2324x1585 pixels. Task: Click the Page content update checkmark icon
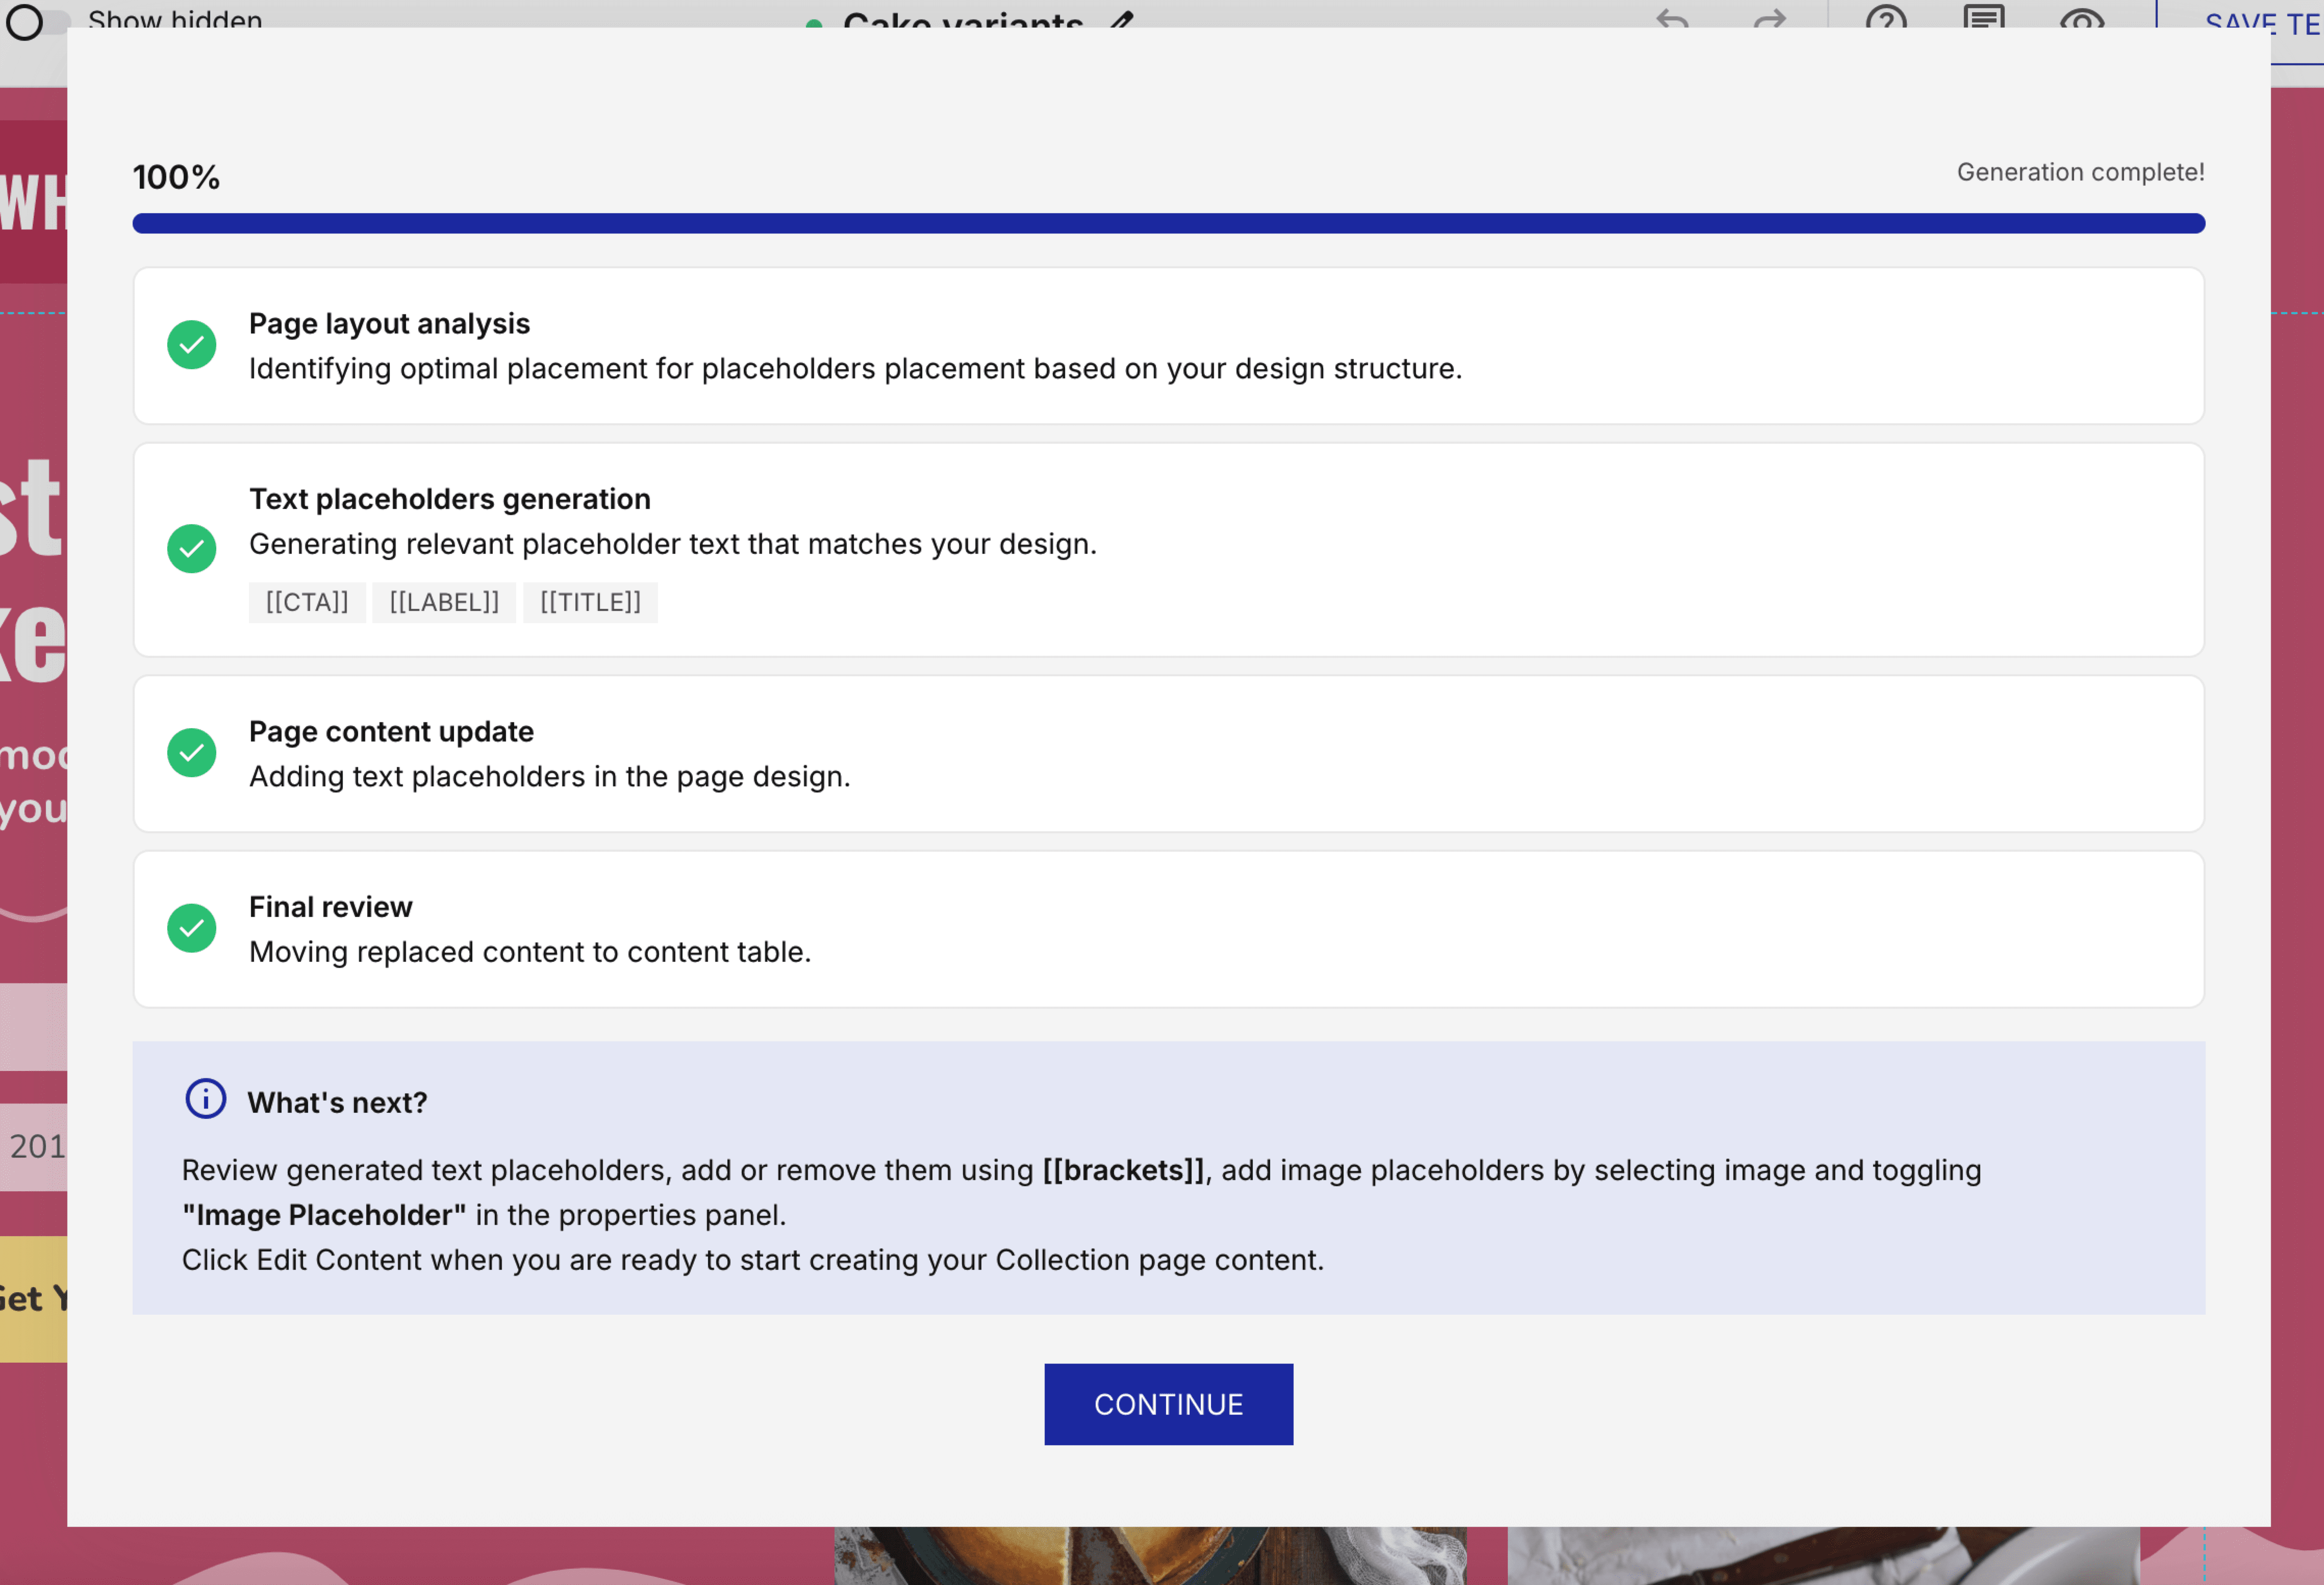(192, 753)
